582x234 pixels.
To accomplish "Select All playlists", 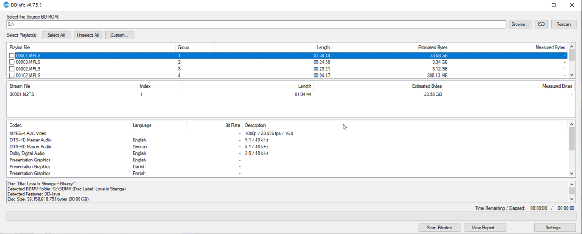I will (56, 35).
